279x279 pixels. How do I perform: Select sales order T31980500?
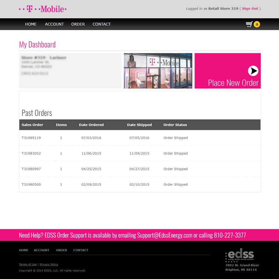31,184
